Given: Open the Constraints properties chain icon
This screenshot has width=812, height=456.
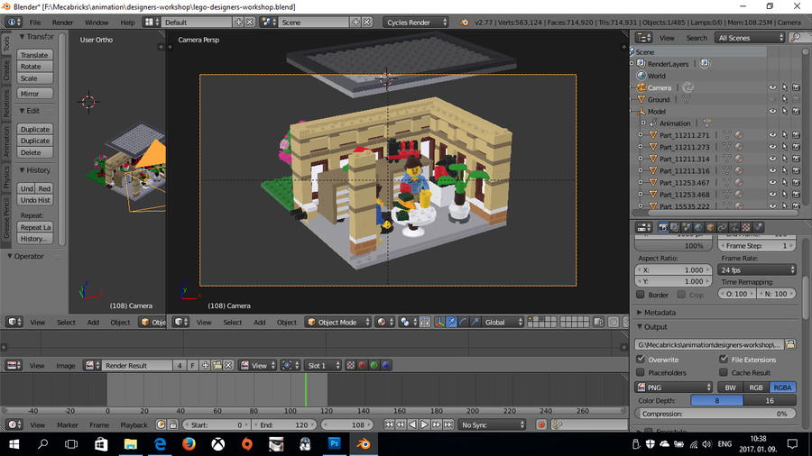Looking at the screenshot, I should (x=723, y=227).
